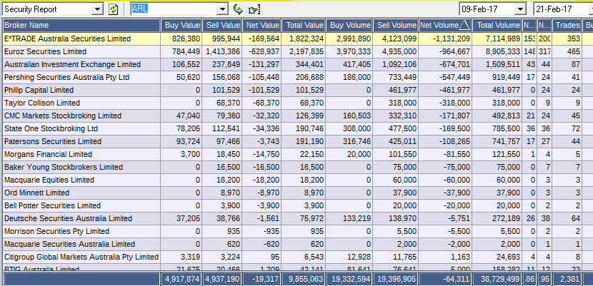Click Euroz net value -628,937
This screenshot has height=286, width=593.
tap(264, 51)
